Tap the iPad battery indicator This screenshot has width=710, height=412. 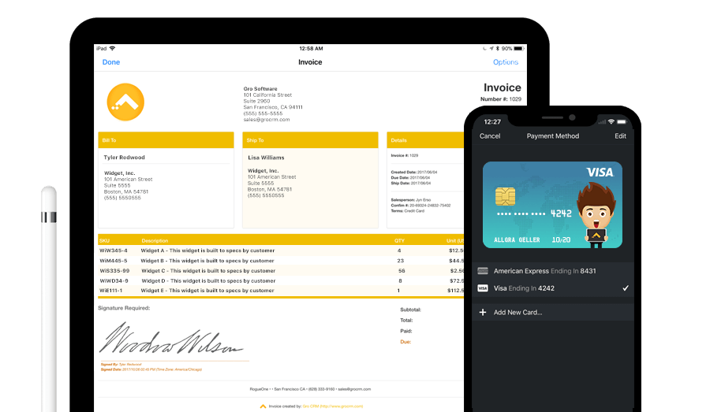519,48
